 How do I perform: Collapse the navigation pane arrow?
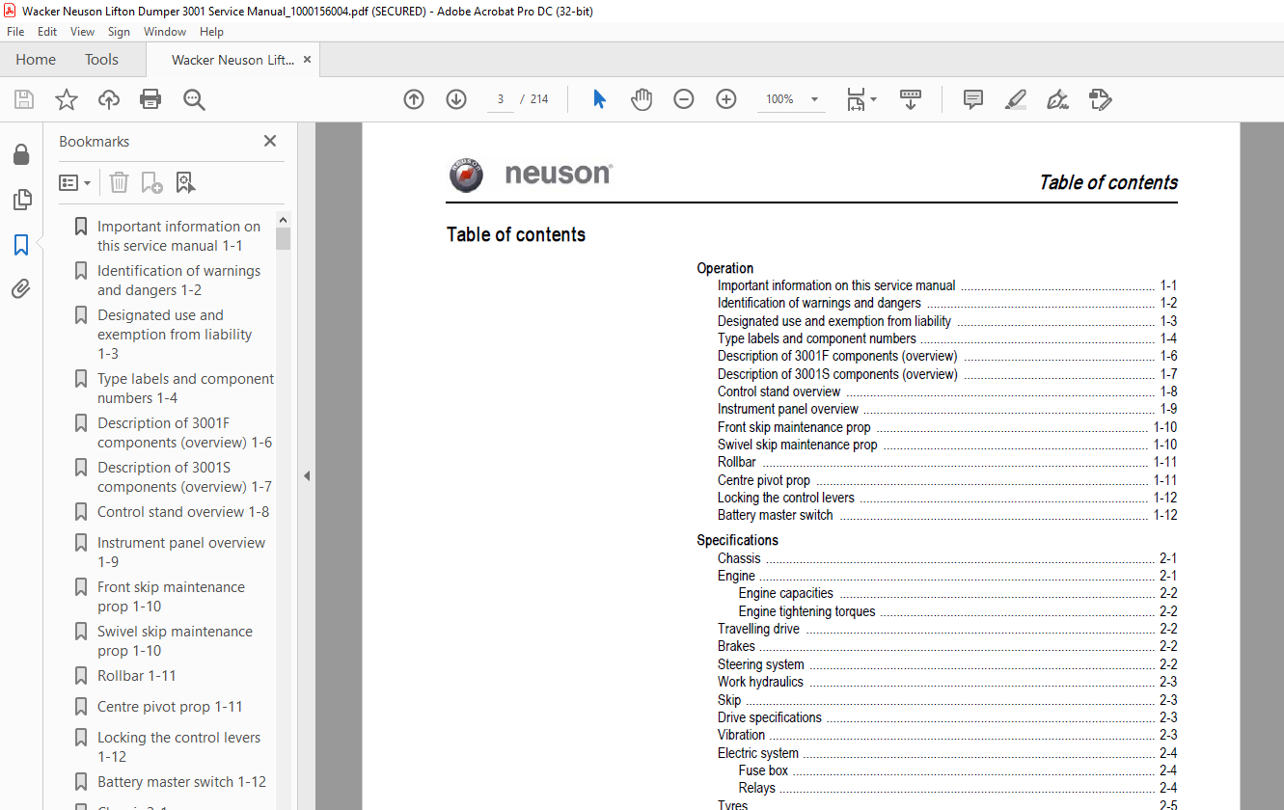[307, 475]
